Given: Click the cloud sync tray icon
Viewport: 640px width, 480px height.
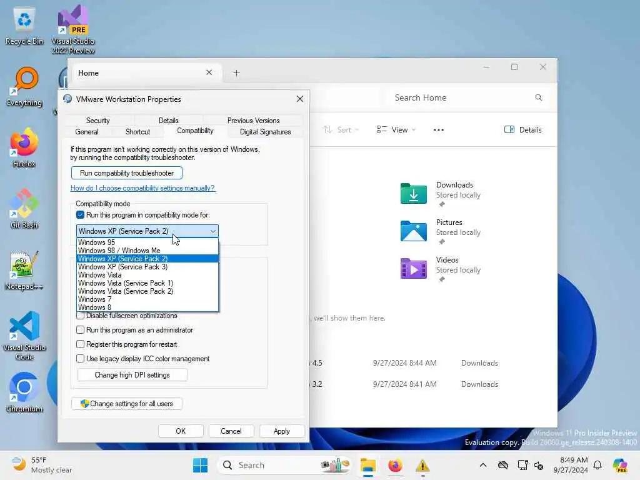Looking at the screenshot, I should pos(503,465).
